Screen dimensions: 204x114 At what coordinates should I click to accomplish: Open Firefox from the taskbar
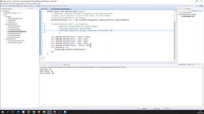[x=39, y=112]
